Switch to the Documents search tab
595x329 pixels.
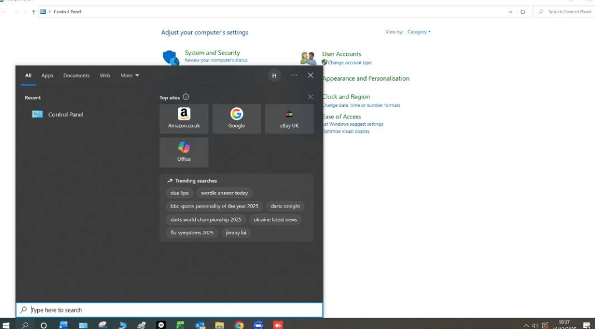76,75
